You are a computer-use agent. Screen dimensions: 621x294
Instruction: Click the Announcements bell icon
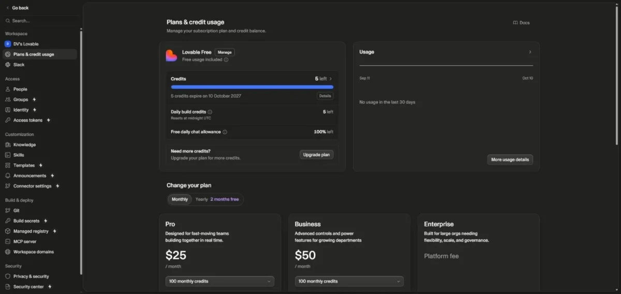click(8, 176)
